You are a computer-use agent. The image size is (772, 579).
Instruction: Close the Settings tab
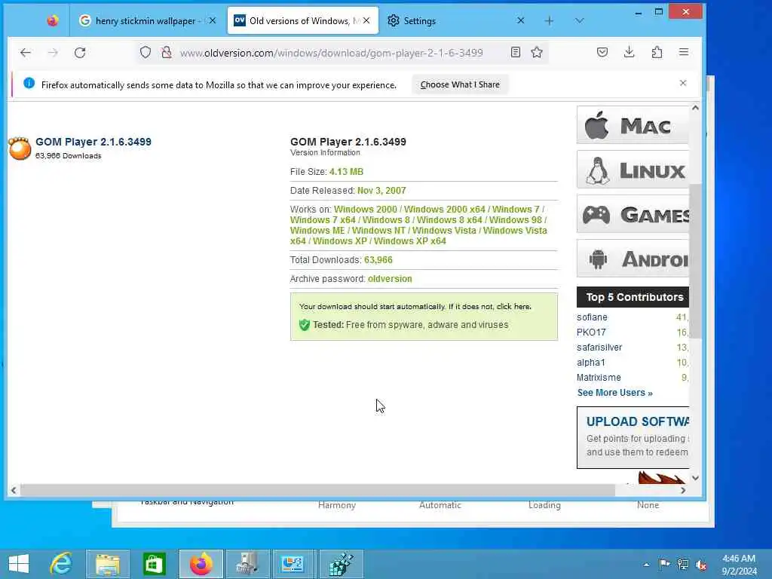(x=520, y=20)
